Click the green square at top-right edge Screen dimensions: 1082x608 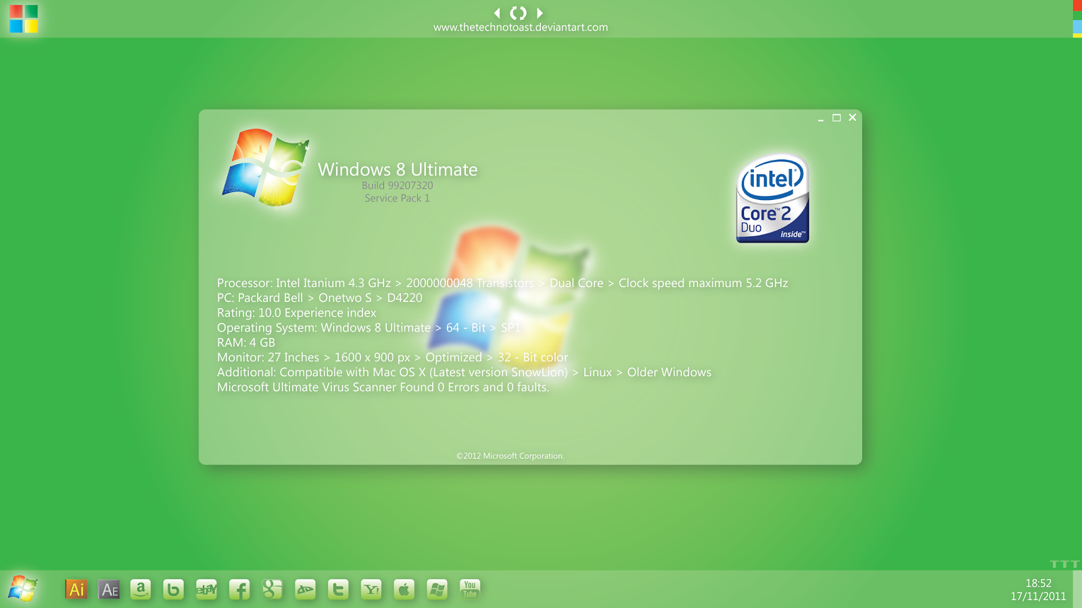pyautogui.click(x=1077, y=16)
